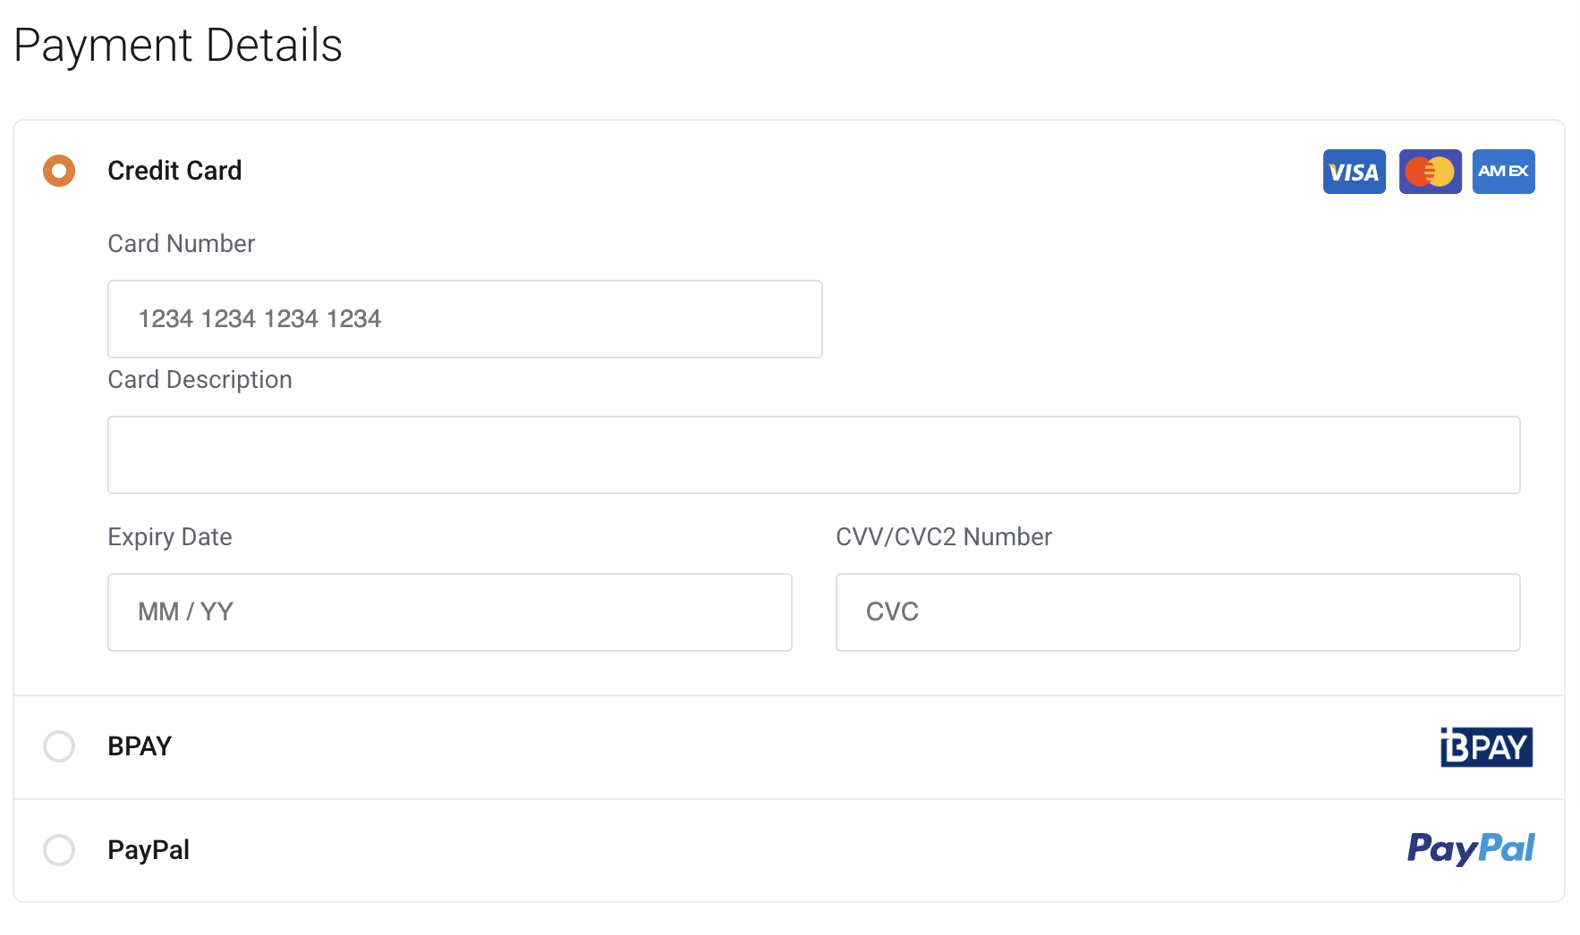Choose the PayPal payment label
Screen dimensions: 1580x935
click(x=149, y=850)
